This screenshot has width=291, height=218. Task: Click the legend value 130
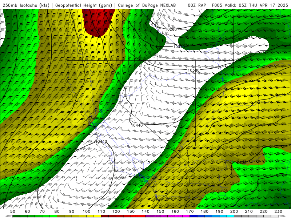(131, 211)
